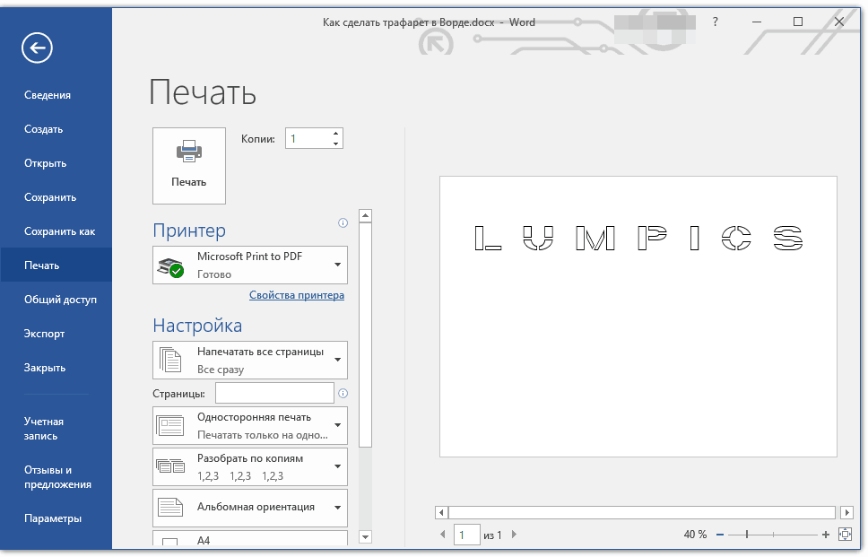Screen dimensions: 868x557
Task: Click the large Печать printer button
Action: point(189,165)
